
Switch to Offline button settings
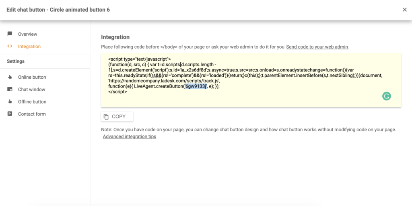(x=32, y=102)
